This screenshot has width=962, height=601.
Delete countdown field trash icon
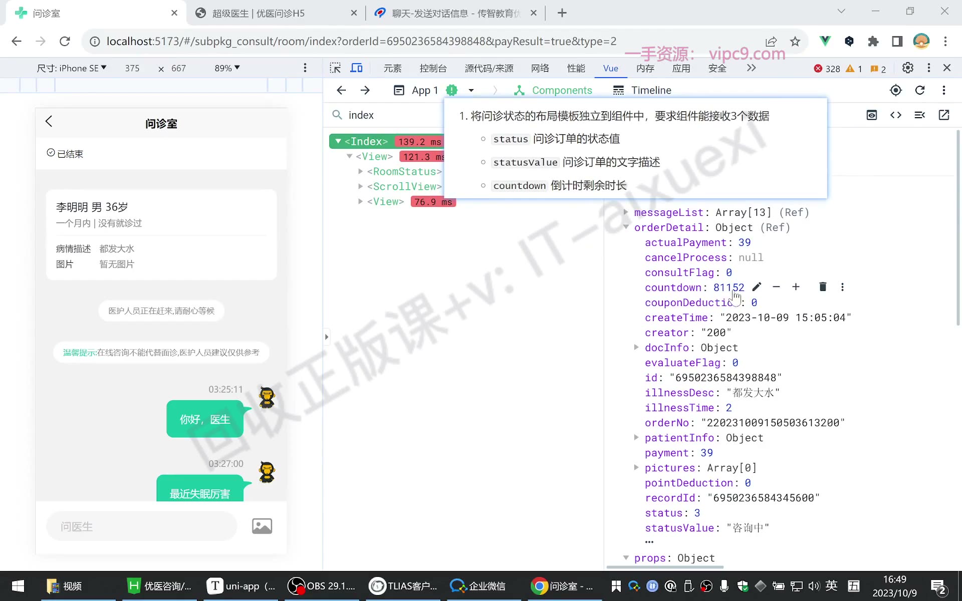823,287
